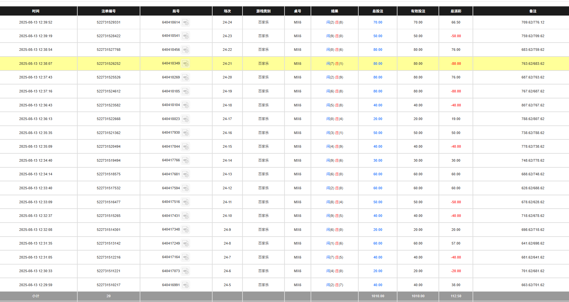Click the icon beside round number 640417516
This screenshot has height=302, width=569.
tap(186, 202)
